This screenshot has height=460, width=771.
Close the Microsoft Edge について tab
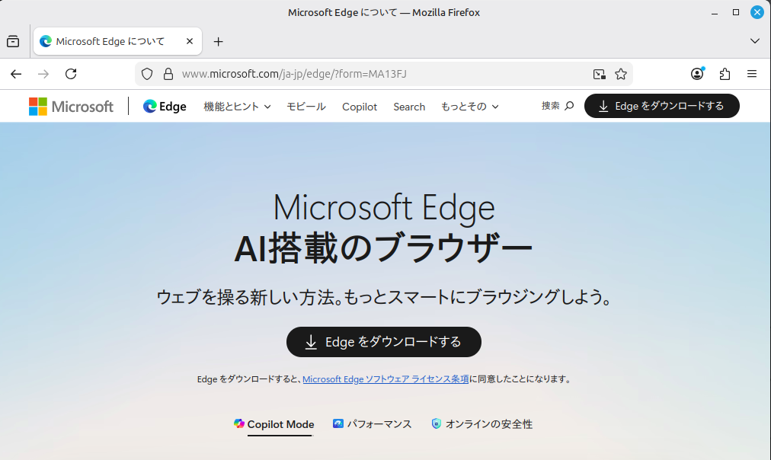(x=190, y=41)
